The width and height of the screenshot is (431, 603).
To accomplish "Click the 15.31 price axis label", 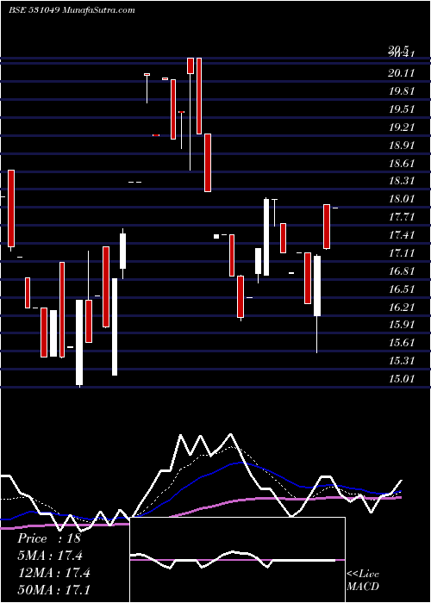I will (x=402, y=361).
